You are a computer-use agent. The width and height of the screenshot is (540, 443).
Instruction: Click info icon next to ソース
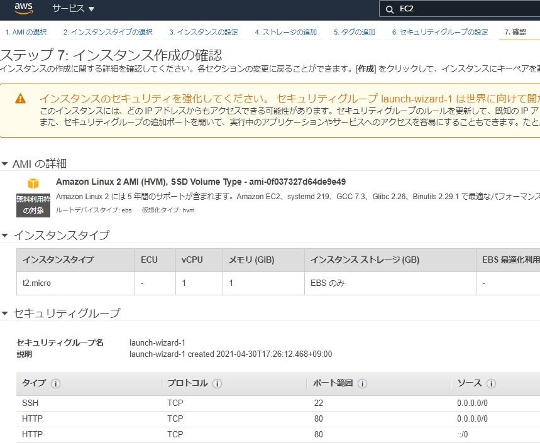coord(491,383)
